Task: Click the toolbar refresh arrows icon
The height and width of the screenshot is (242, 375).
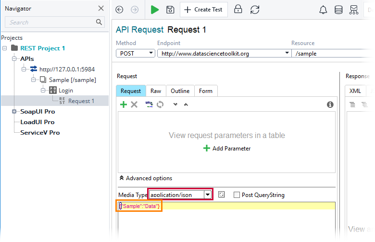Action: tap(255, 10)
